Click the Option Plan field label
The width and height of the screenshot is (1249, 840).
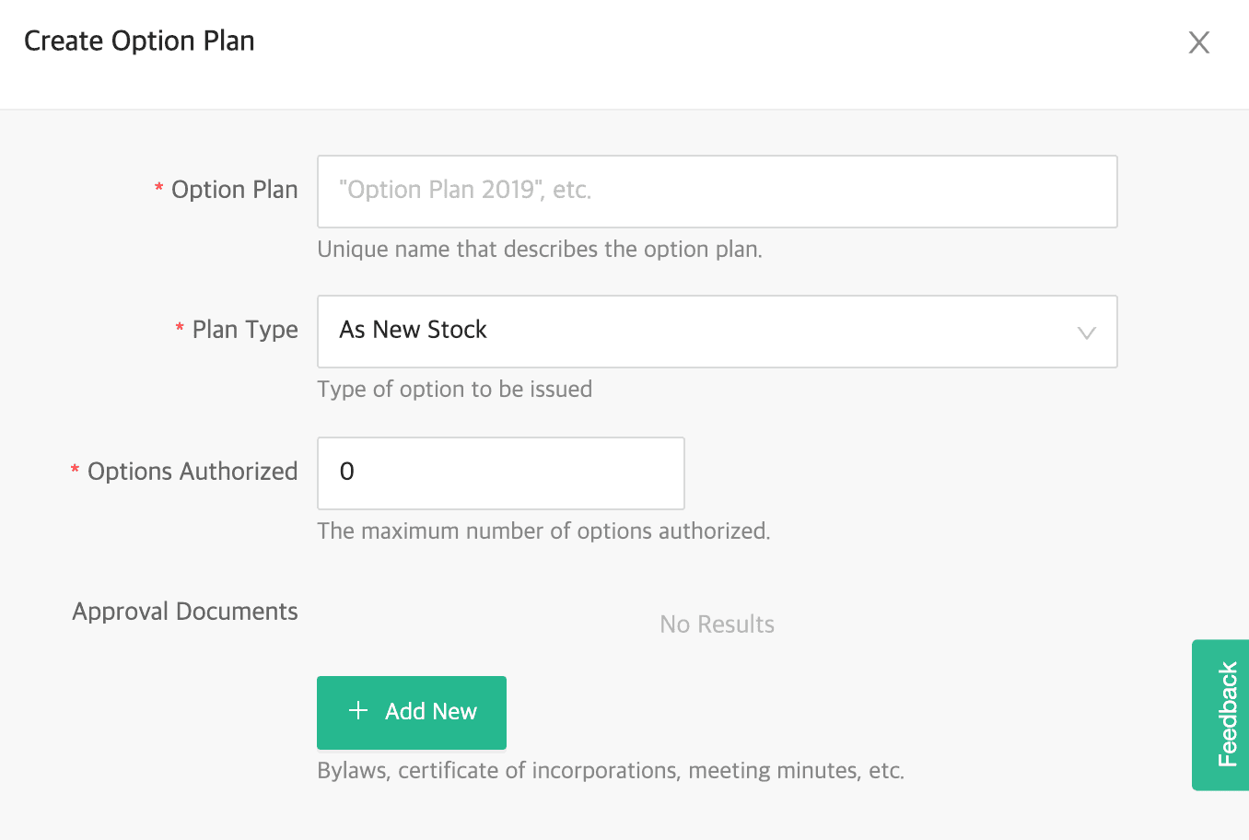(x=234, y=190)
